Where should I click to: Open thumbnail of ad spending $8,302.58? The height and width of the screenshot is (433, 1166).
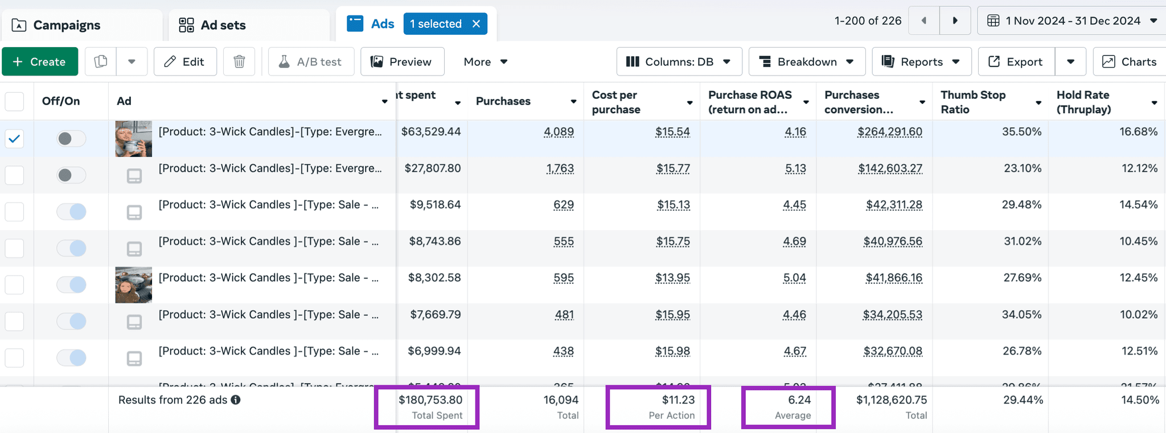pyautogui.click(x=134, y=285)
